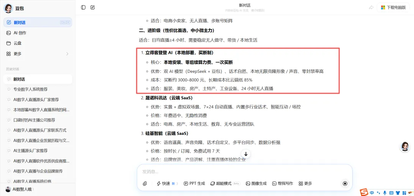Start a new chat via the top edit icon
The height and width of the screenshot is (196, 414).
92,7
